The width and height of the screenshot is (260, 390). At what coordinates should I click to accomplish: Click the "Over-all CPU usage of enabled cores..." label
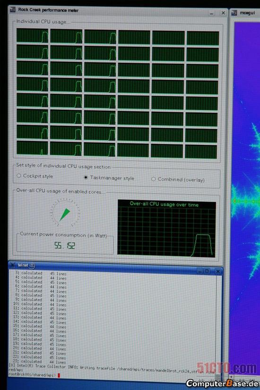tap(61, 191)
